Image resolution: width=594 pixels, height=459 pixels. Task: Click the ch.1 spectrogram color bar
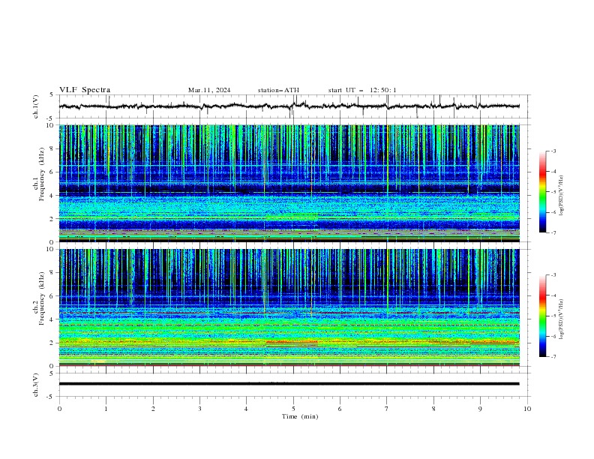(543, 192)
